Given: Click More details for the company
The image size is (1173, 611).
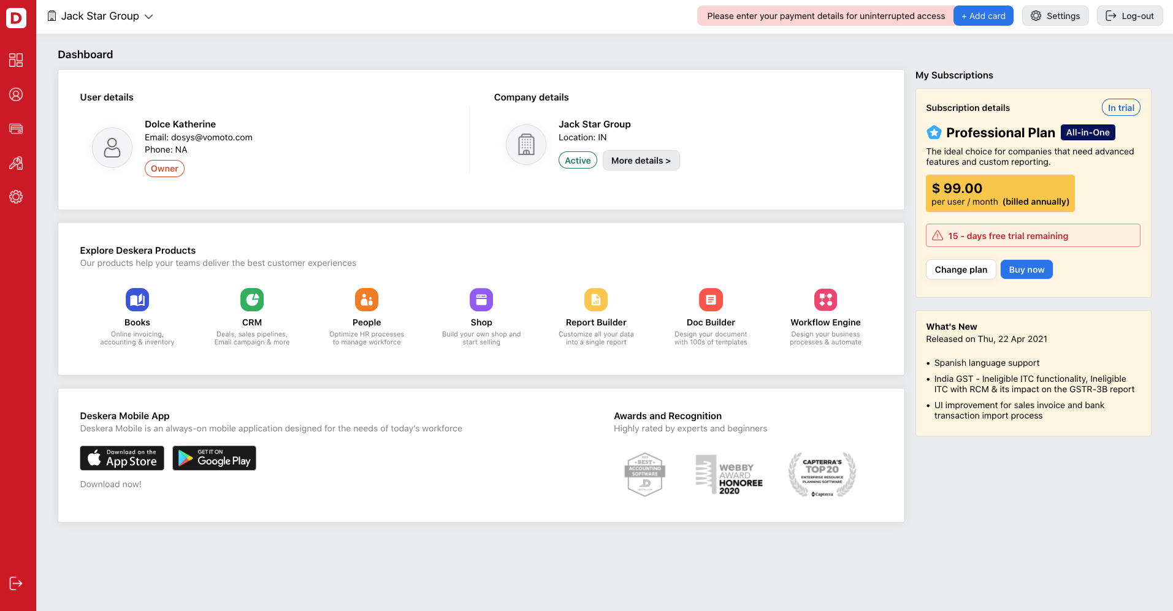Looking at the screenshot, I should click(641, 161).
